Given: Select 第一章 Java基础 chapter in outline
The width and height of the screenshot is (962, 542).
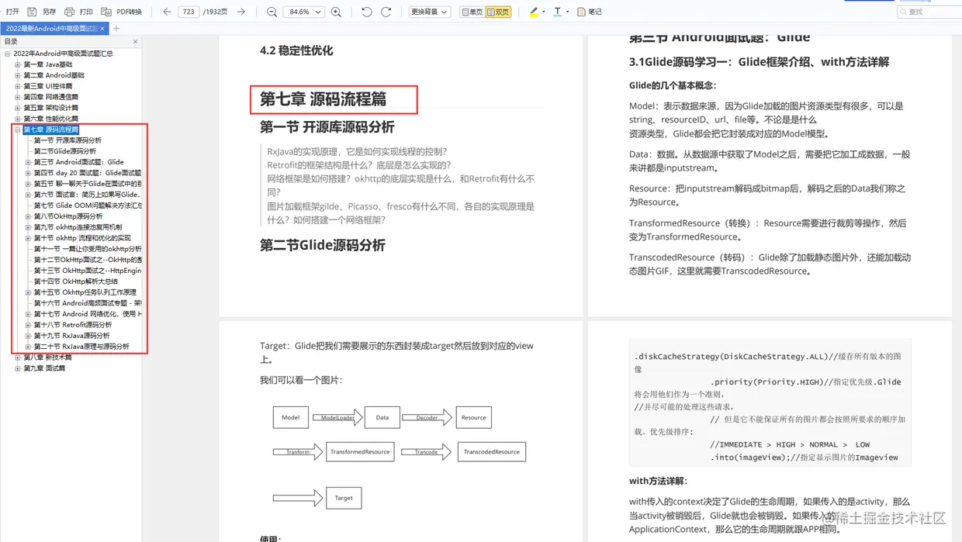Looking at the screenshot, I should point(48,64).
